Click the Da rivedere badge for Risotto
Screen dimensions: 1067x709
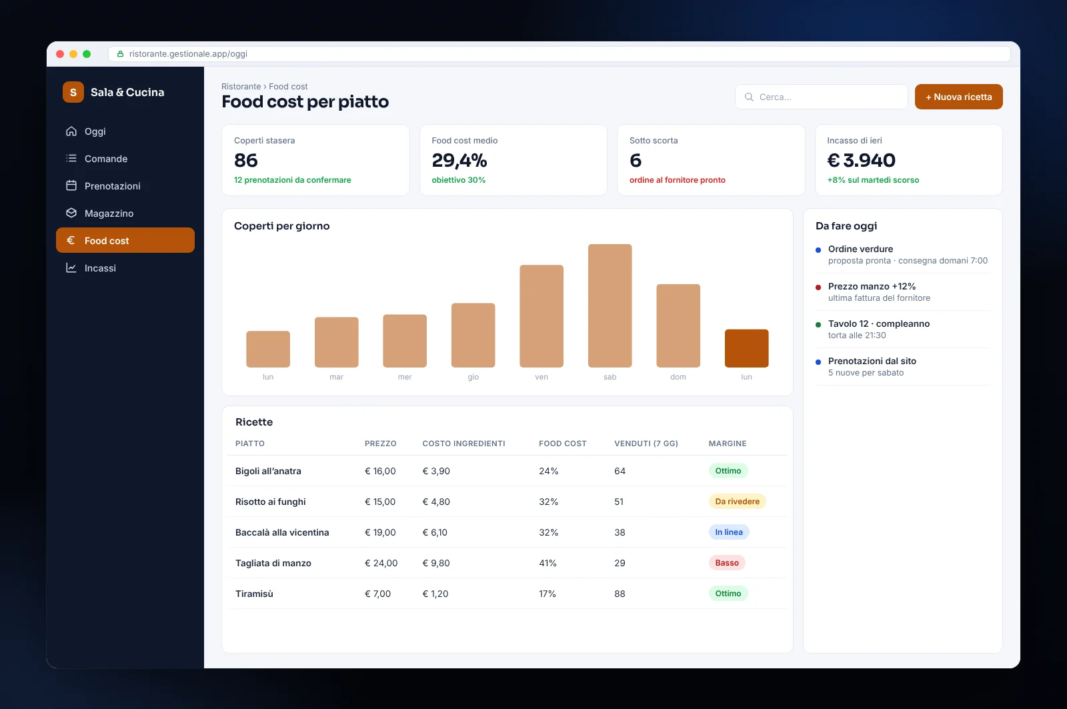737,502
